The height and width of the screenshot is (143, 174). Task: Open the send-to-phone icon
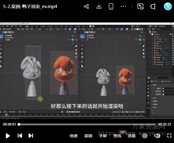[x=111, y=6]
